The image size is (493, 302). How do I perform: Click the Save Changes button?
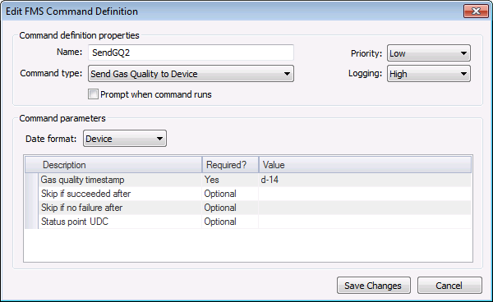pyautogui.click(x=374, y=286)
